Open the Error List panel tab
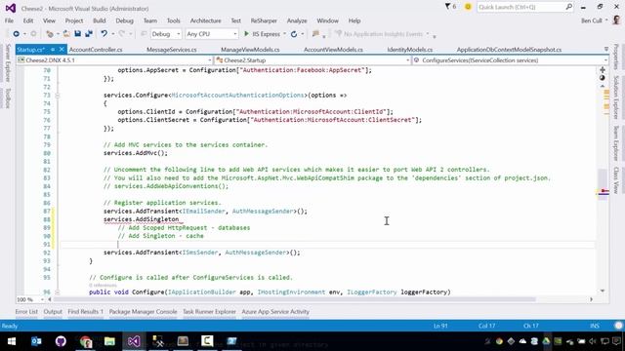 point(26,312)
